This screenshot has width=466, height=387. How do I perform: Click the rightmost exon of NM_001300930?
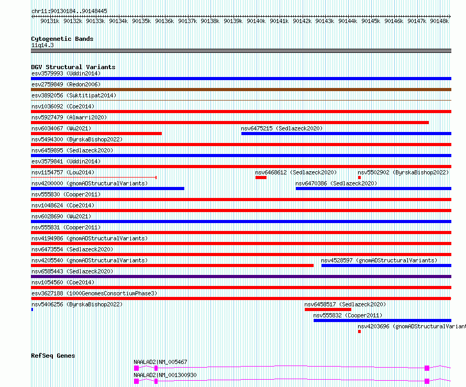[x=427, y=381]
